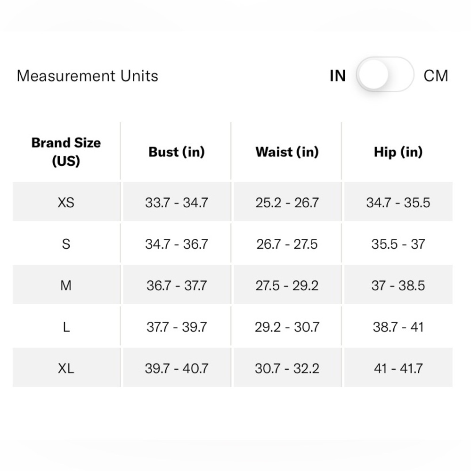Select the XS size row label

click(66, 203)
